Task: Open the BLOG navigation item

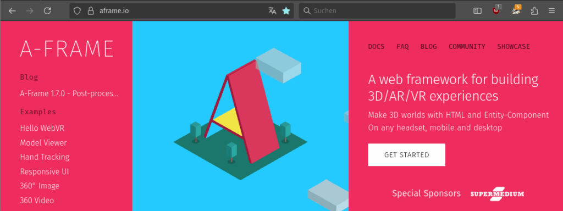Action: [x=429, y=47]
